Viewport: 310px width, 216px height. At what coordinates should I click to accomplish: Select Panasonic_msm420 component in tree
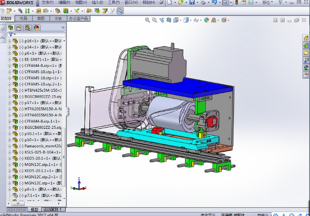coord(42,146)
